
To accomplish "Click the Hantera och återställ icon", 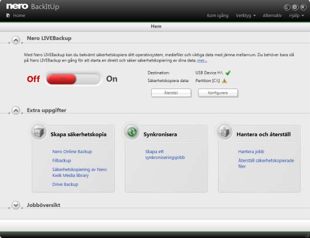I will (224, 132).
